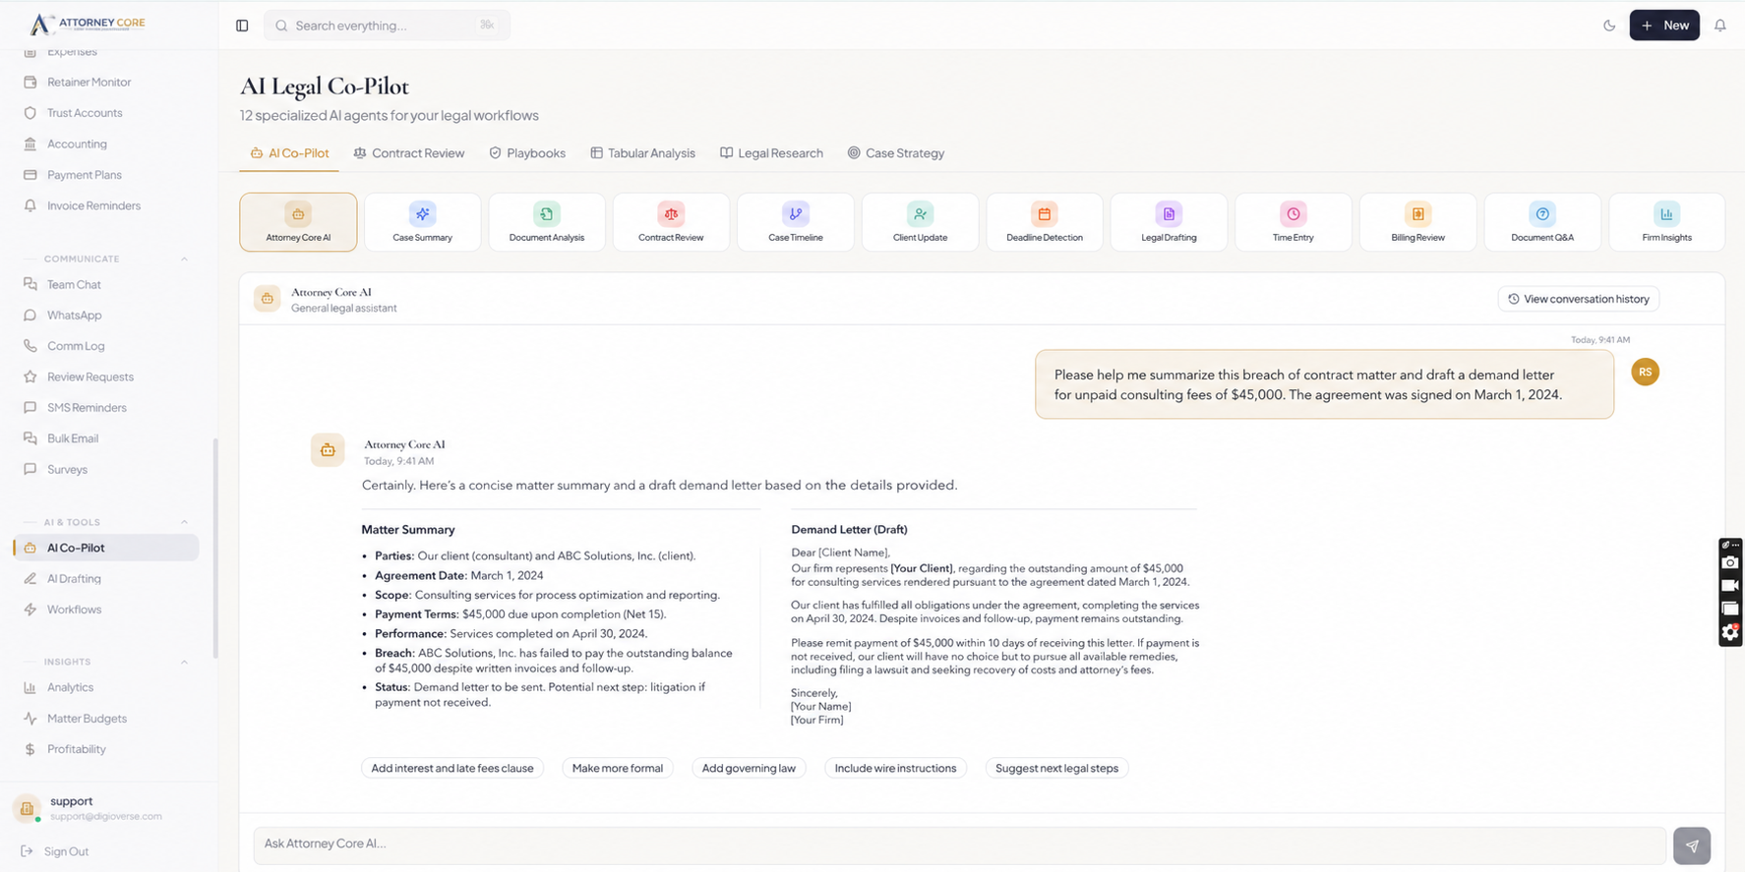Click Include wire instructions suggestion
The height and width of the screenshot is (872, 1745).
tap(895, 769)
